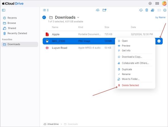Open the user account avatar
168x127 pixels.
164,4
